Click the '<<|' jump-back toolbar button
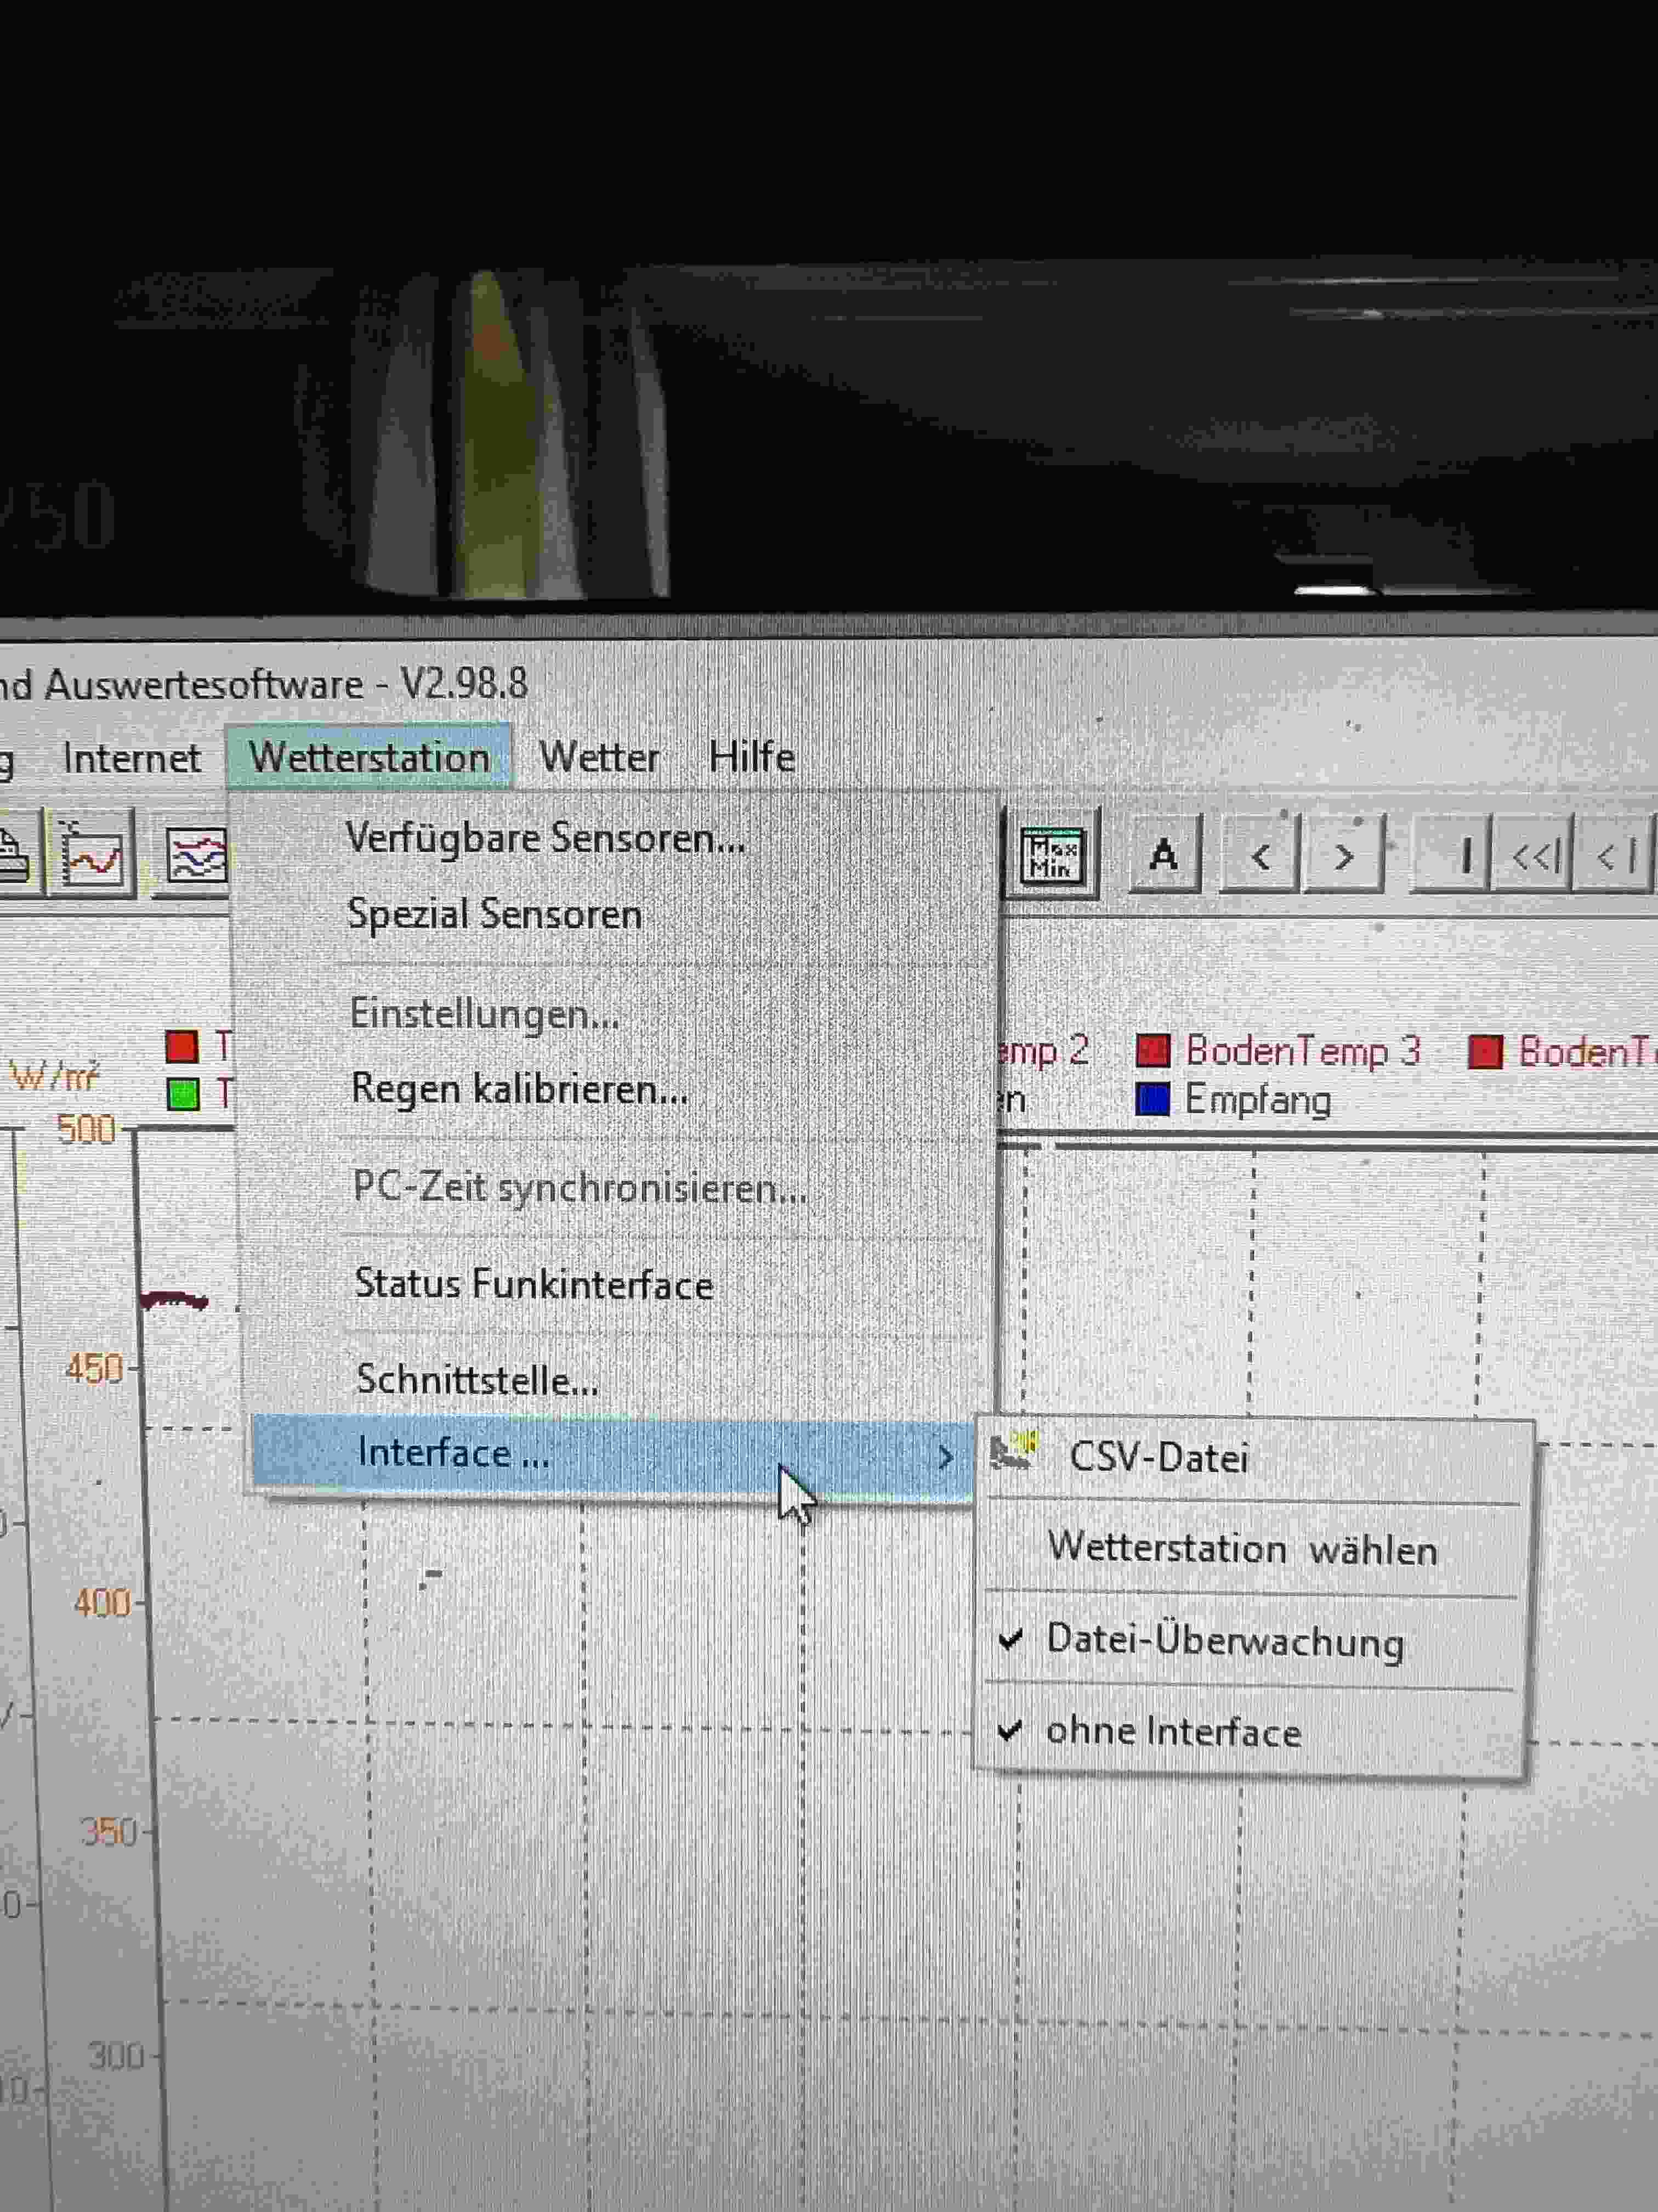Screen dimensions: 1658x2212 1534,857
